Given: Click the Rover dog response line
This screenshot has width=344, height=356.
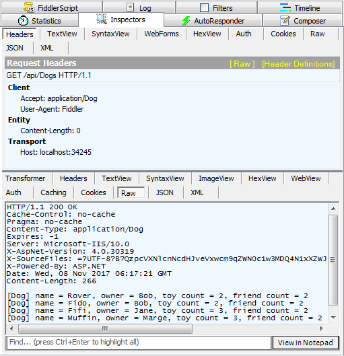Looking at the screenshot, I should [158, 295].
